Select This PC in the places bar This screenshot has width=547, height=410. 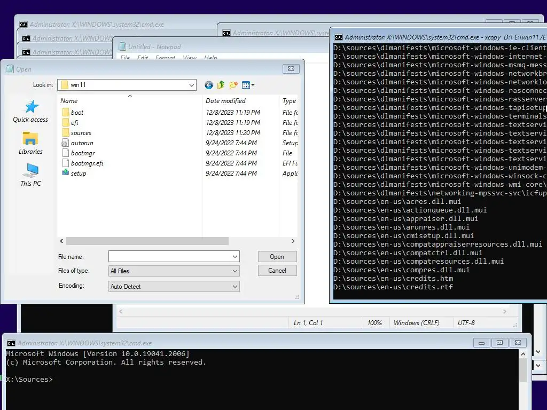tap(30, 175)
